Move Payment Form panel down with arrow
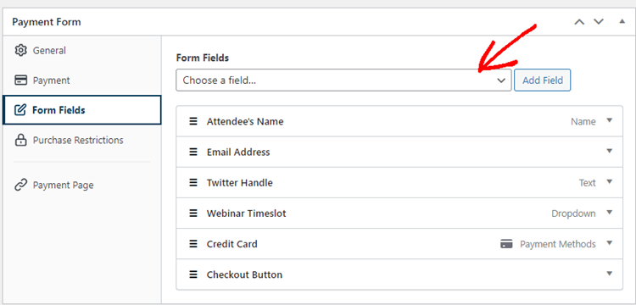The width and height of the screenshot is (636, 305). click(x=599, y=22)
